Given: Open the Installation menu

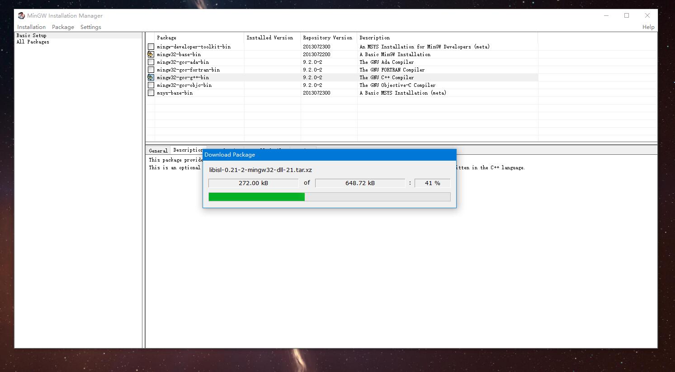Looking at the screenshot, I should tap(31, 27).
